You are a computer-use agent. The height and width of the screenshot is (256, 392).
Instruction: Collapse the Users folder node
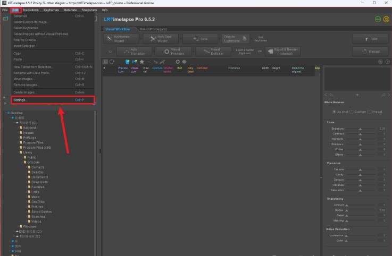point(19,152)
